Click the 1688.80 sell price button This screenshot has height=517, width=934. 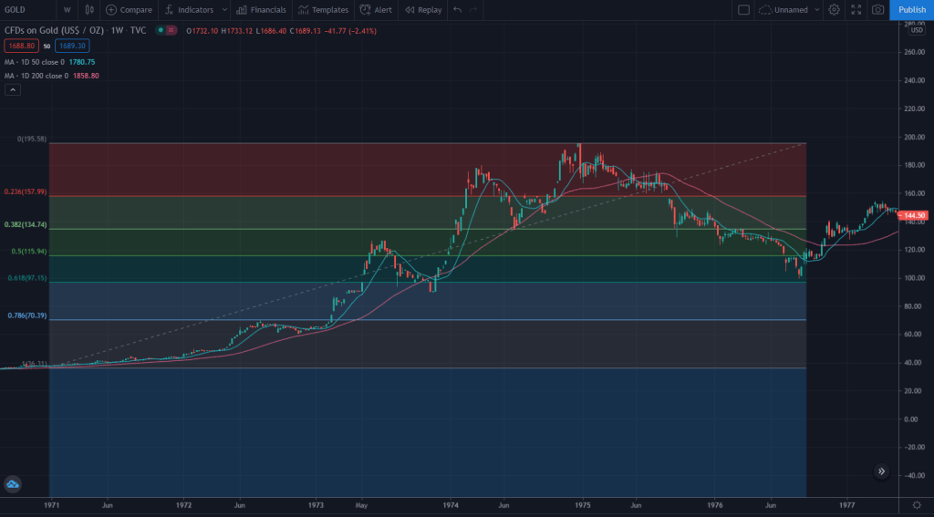click(21, 45)
